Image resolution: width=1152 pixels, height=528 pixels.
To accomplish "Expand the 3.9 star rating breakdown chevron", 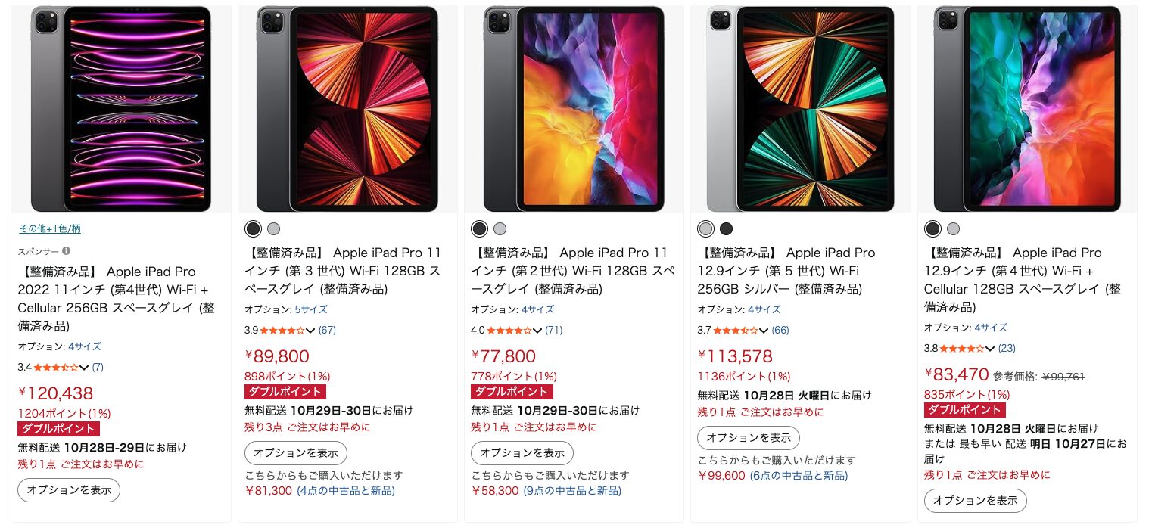I will pyautogui.click(x=310, y=331).
